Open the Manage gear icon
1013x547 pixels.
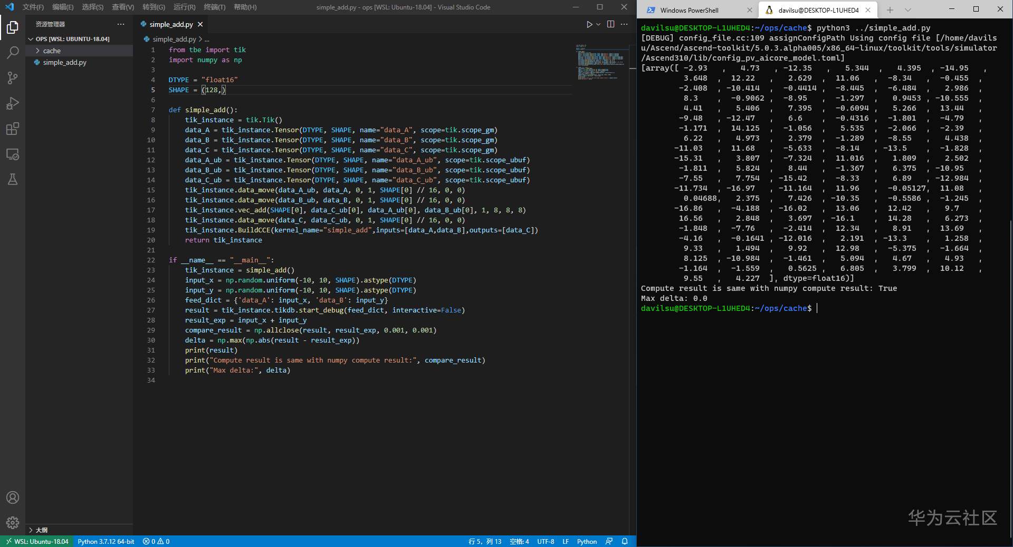(13, 522)
